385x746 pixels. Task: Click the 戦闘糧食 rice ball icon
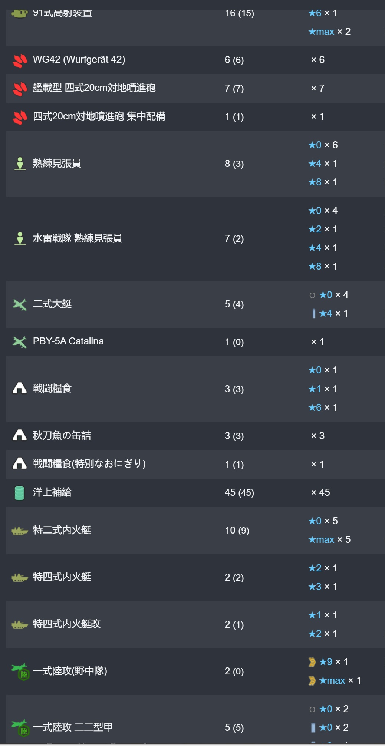point(20,389)
